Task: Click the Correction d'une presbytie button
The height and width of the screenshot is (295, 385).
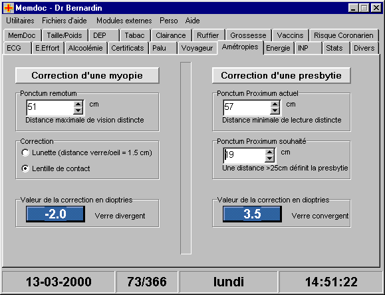Action: click(281, 75)
